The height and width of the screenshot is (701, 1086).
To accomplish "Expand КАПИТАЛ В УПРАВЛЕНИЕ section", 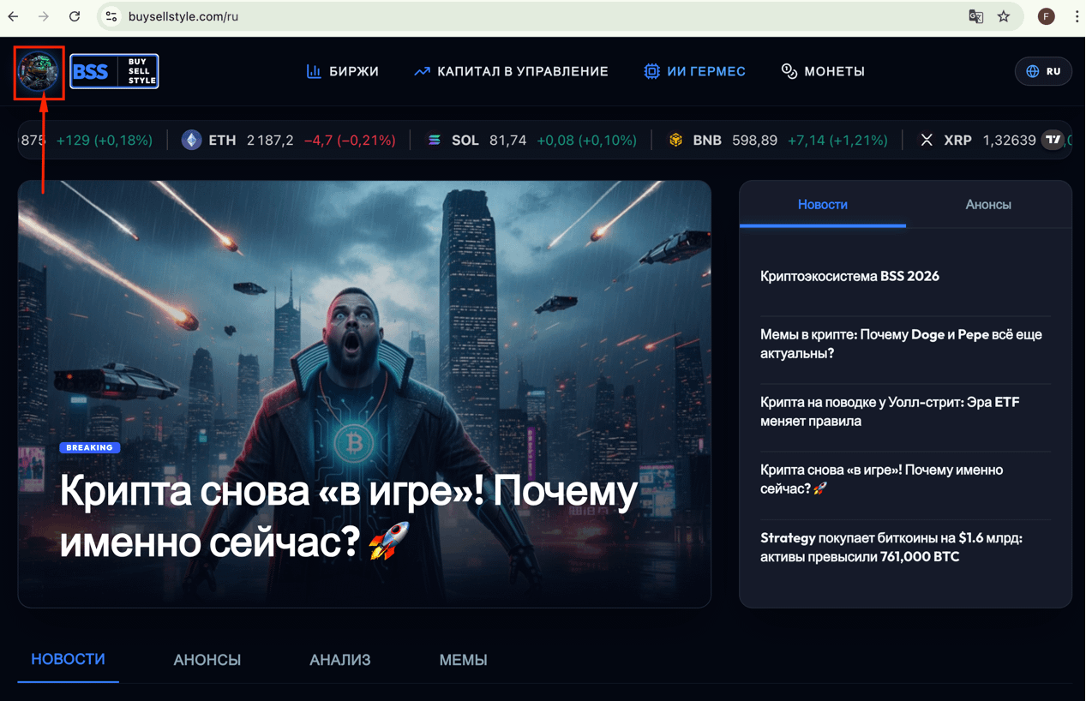I will point(511,71).
